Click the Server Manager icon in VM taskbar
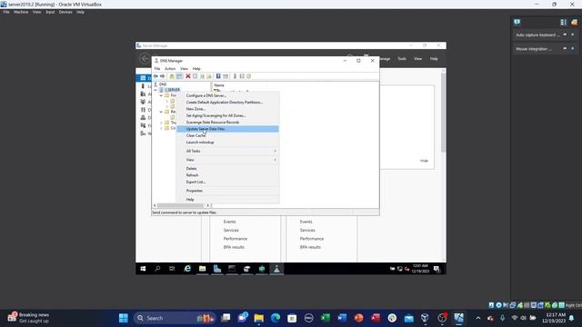This screenshot has height=327, width=582. 217,269
